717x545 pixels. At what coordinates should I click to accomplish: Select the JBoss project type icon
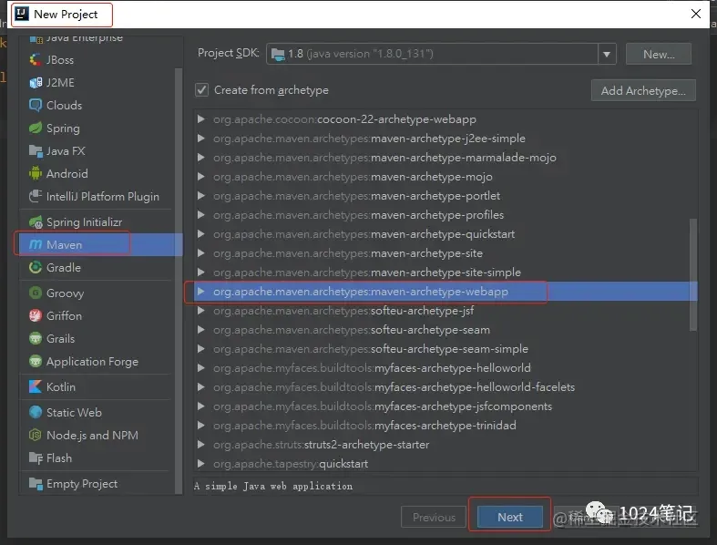tap(36, 60)
